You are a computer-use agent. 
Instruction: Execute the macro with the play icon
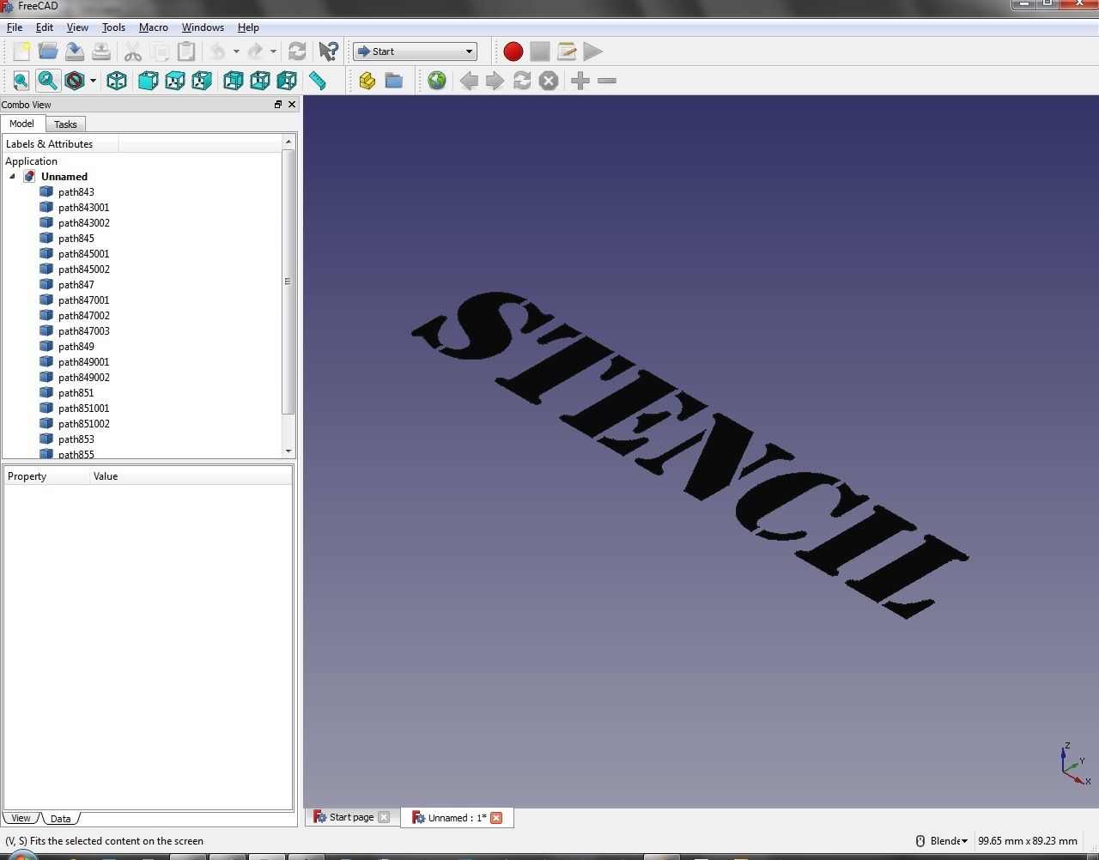[x=592, y=51]
